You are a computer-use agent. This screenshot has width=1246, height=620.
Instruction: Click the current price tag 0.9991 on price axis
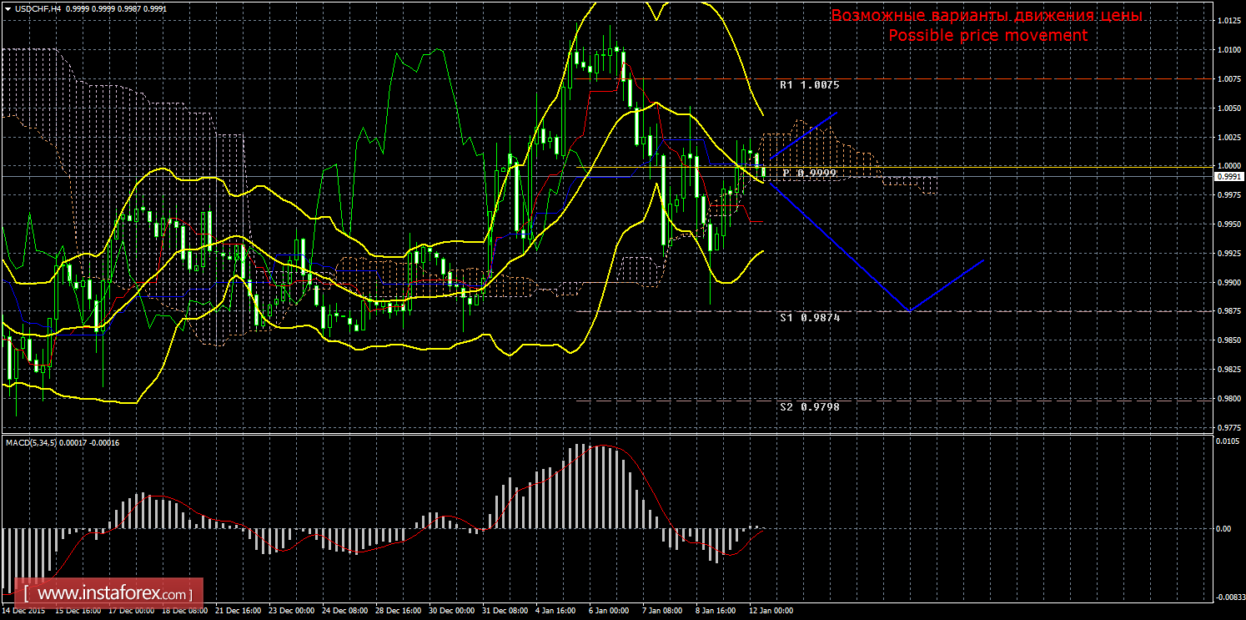[1228, 177]
